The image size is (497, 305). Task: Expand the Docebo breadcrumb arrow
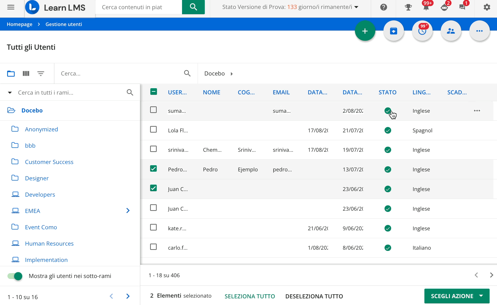[x=232, y=74]
